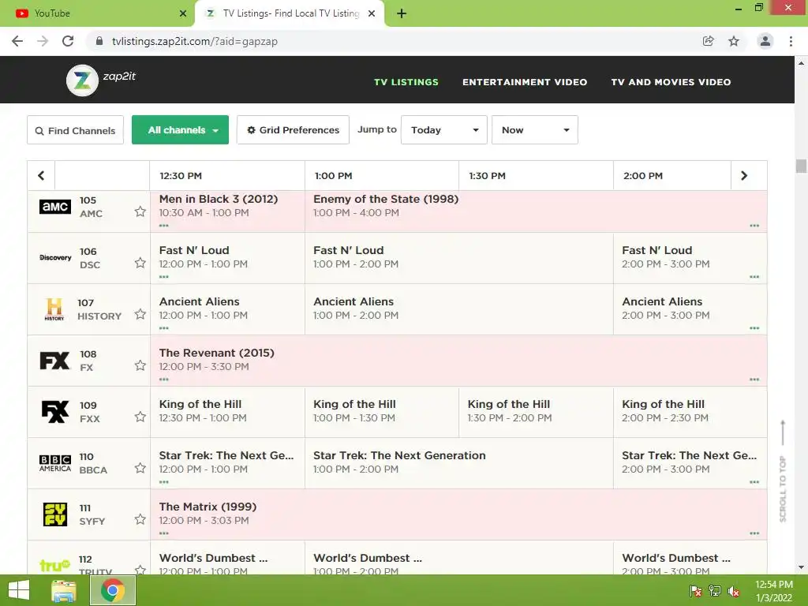Click page scrollbar down arrow
808x606 pixels.
[x=801, y=567]
